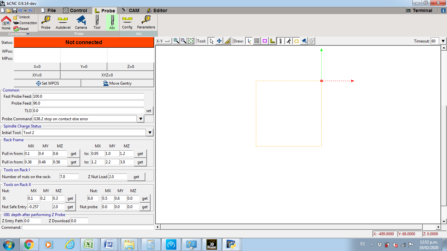Image resolution: width=447 pixels, height=251 pixels.
Task: Open the Autolevel probe page
Action: coord(63,22)
